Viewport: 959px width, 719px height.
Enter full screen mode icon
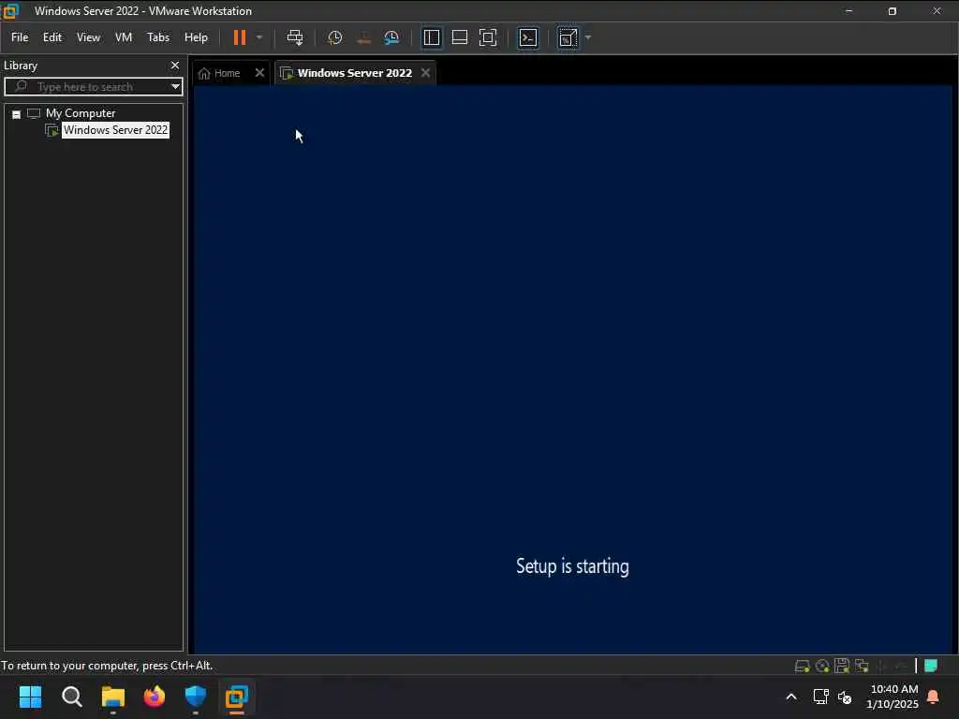pos(487,37)
